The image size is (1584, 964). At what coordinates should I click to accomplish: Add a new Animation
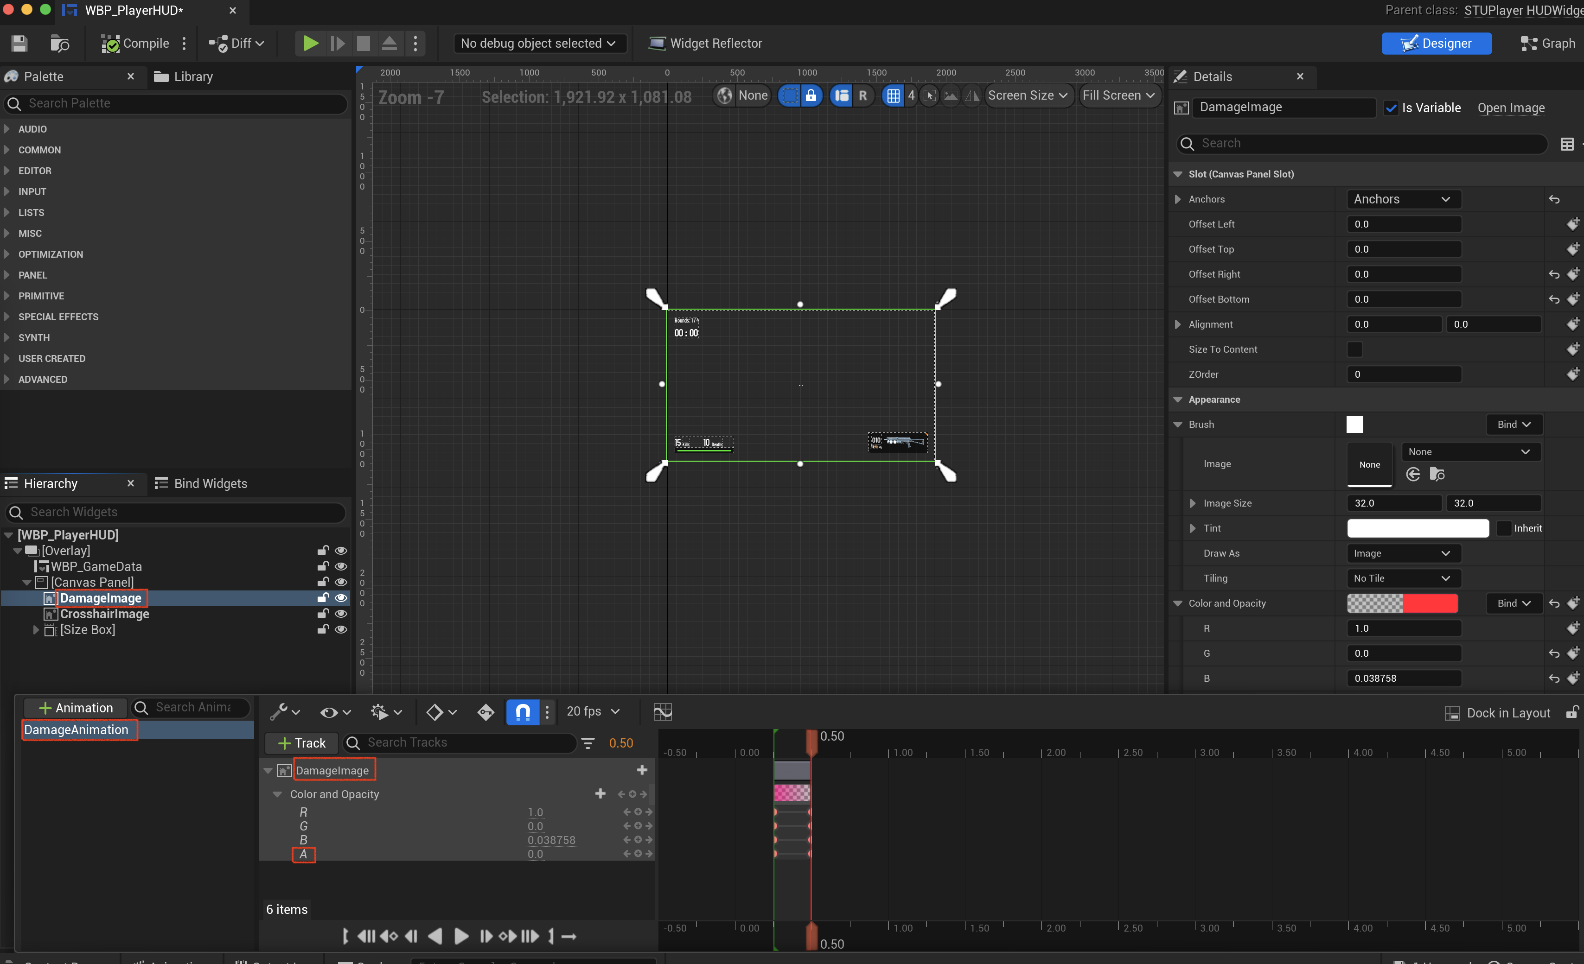tap(75, 708)
